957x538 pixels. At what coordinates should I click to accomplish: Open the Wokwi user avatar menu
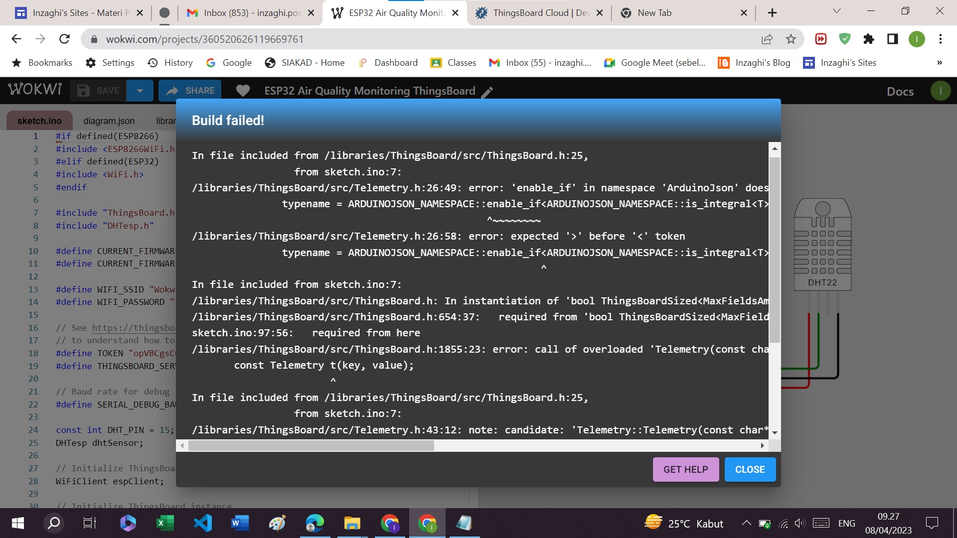[x=941, y=91]
